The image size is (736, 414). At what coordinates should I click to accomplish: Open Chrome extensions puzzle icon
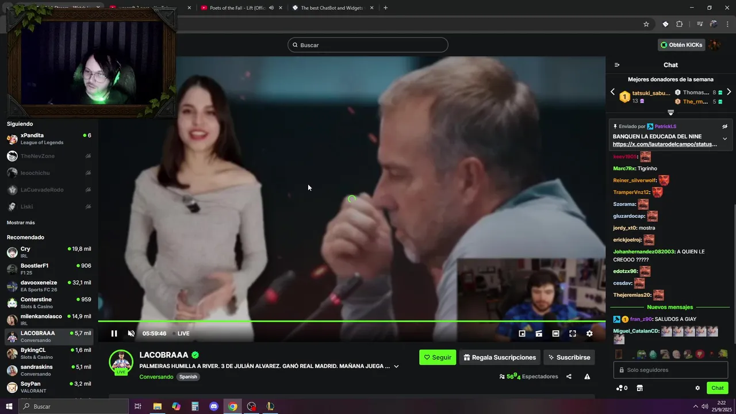point(680,24)
